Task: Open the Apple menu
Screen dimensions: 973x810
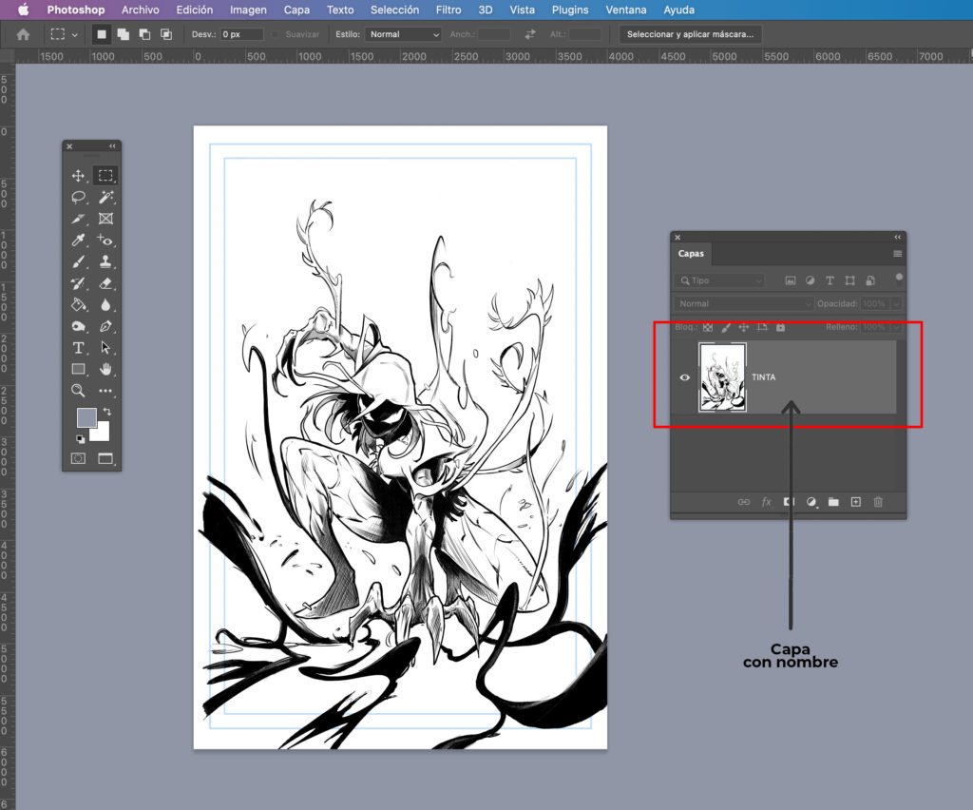Action: [x=23, y=10]
